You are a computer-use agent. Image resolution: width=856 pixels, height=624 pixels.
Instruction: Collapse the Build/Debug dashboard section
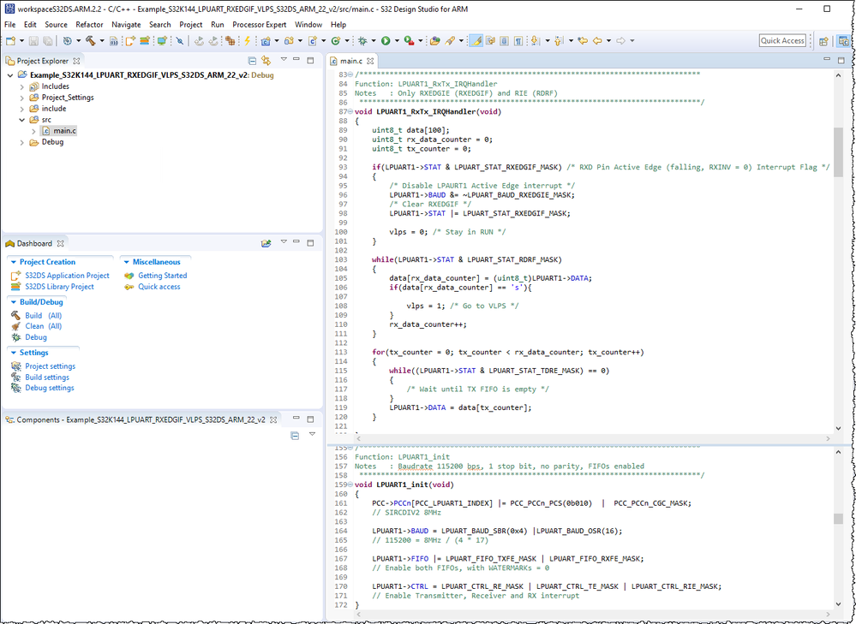14,302
